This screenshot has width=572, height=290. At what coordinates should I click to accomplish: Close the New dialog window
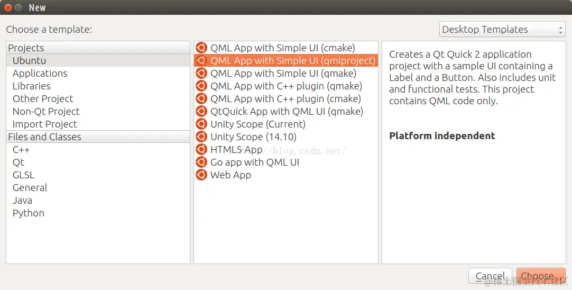pos(8,7)
